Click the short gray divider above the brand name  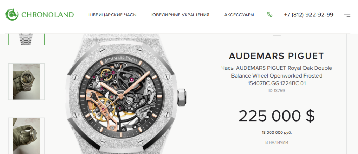click(x=277, y=35)
